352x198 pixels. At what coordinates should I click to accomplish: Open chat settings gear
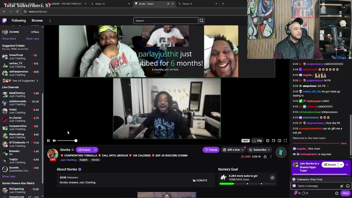[x=337, y=193]
